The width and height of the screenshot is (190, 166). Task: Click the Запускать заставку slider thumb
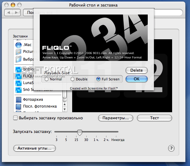(x=80, y=133)
